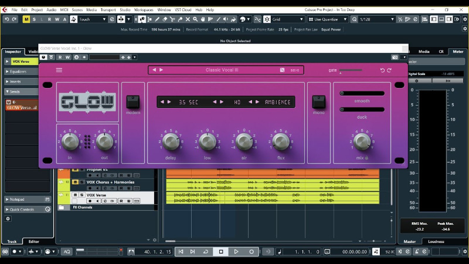Open the VST Cloud menu
469x264 pixels.
pos(183,9)
